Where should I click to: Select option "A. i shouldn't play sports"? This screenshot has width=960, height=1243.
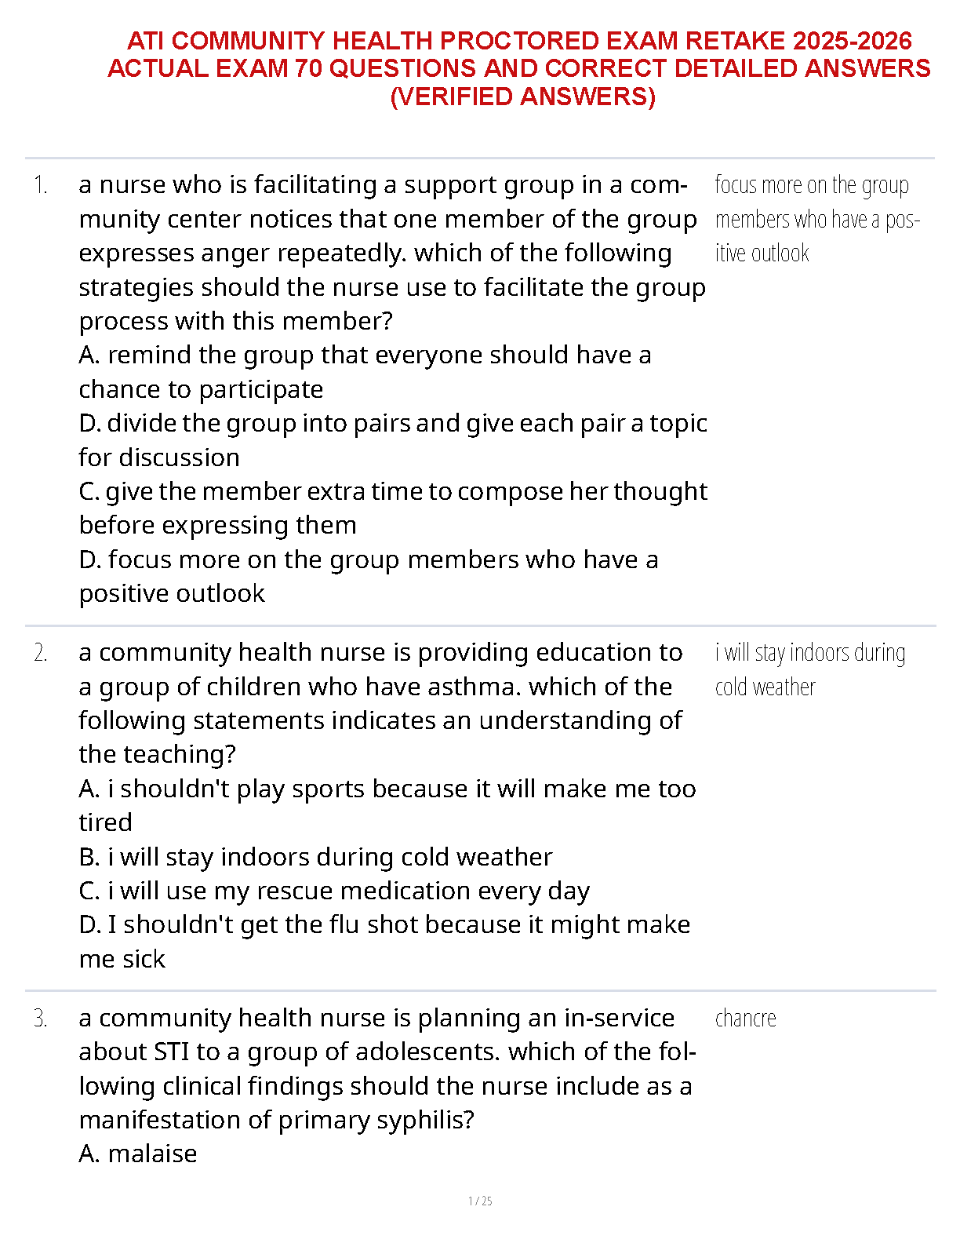387,805
